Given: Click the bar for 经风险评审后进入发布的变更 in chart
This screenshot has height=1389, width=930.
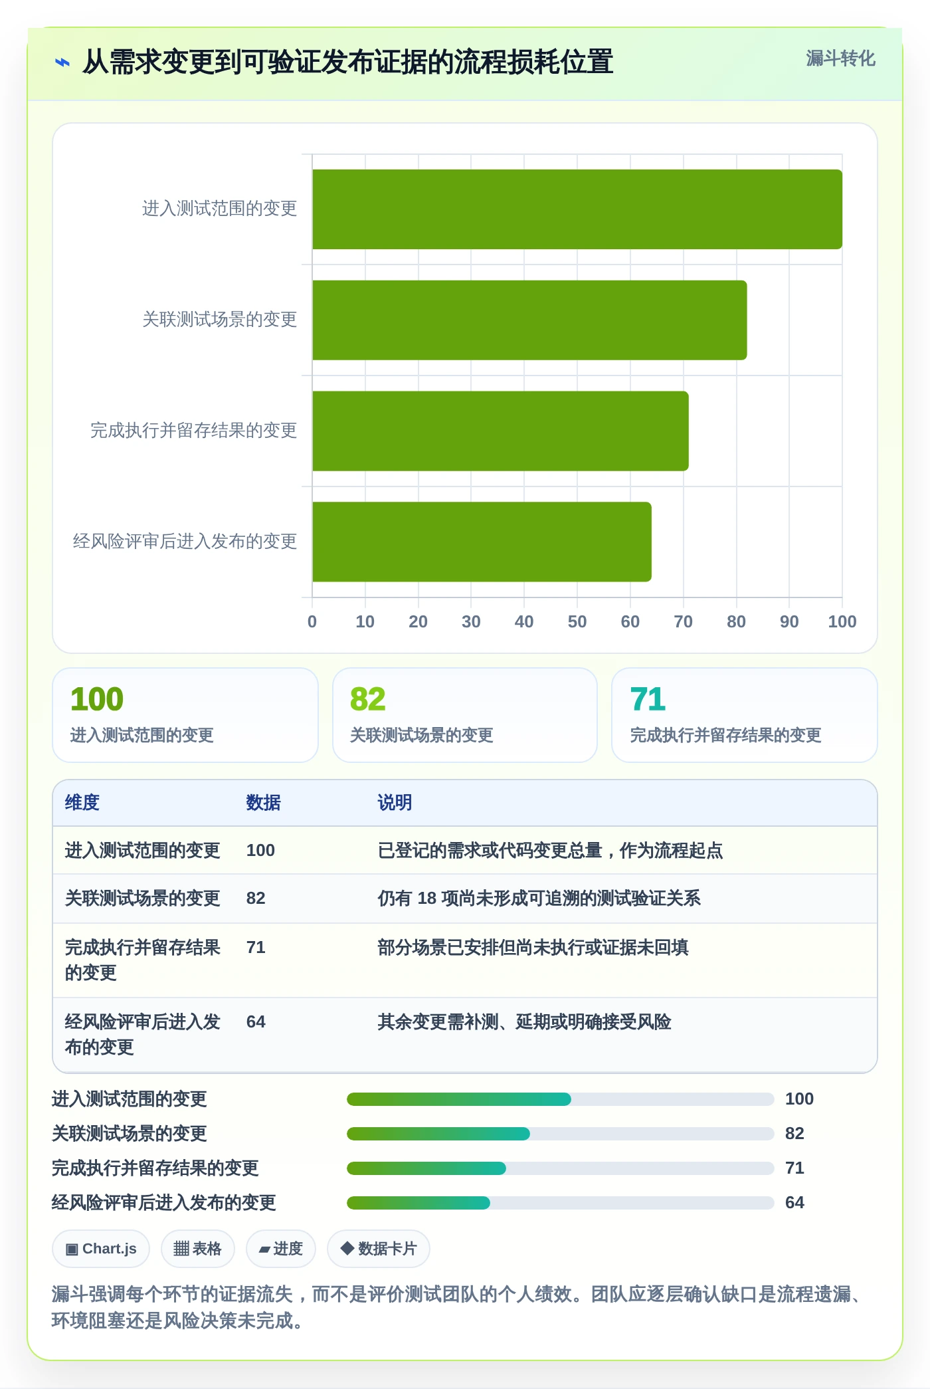Looking at the screenshot, I should (482, 542).
